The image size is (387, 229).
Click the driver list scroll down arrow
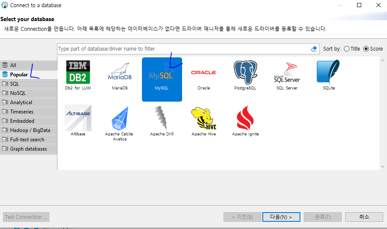382,167
